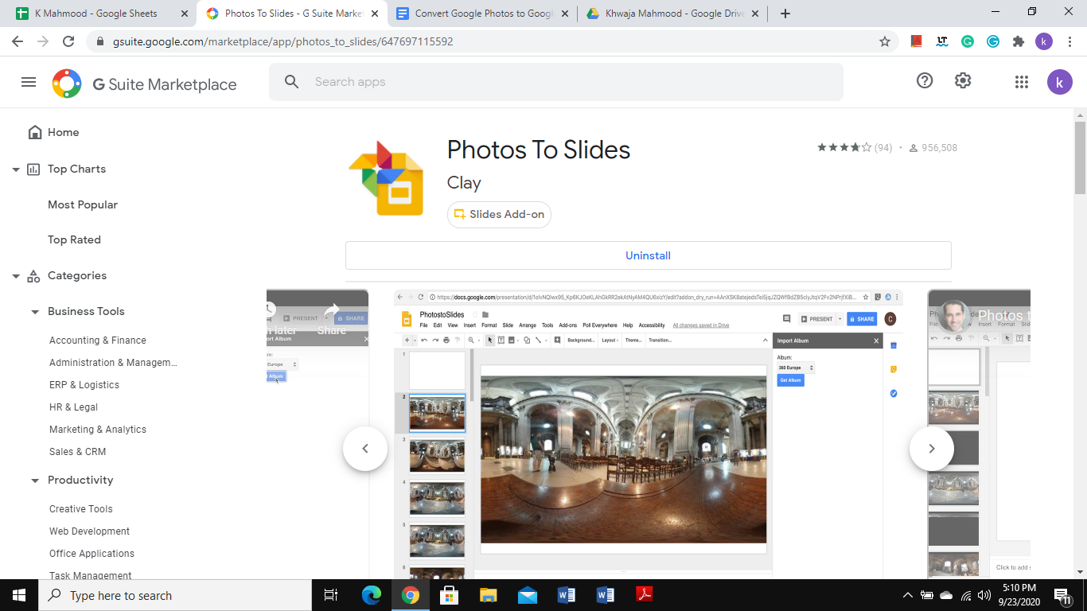Show previous screenshot in carousel
This screenshot has width=1087, height=611.
click(365, 449)
